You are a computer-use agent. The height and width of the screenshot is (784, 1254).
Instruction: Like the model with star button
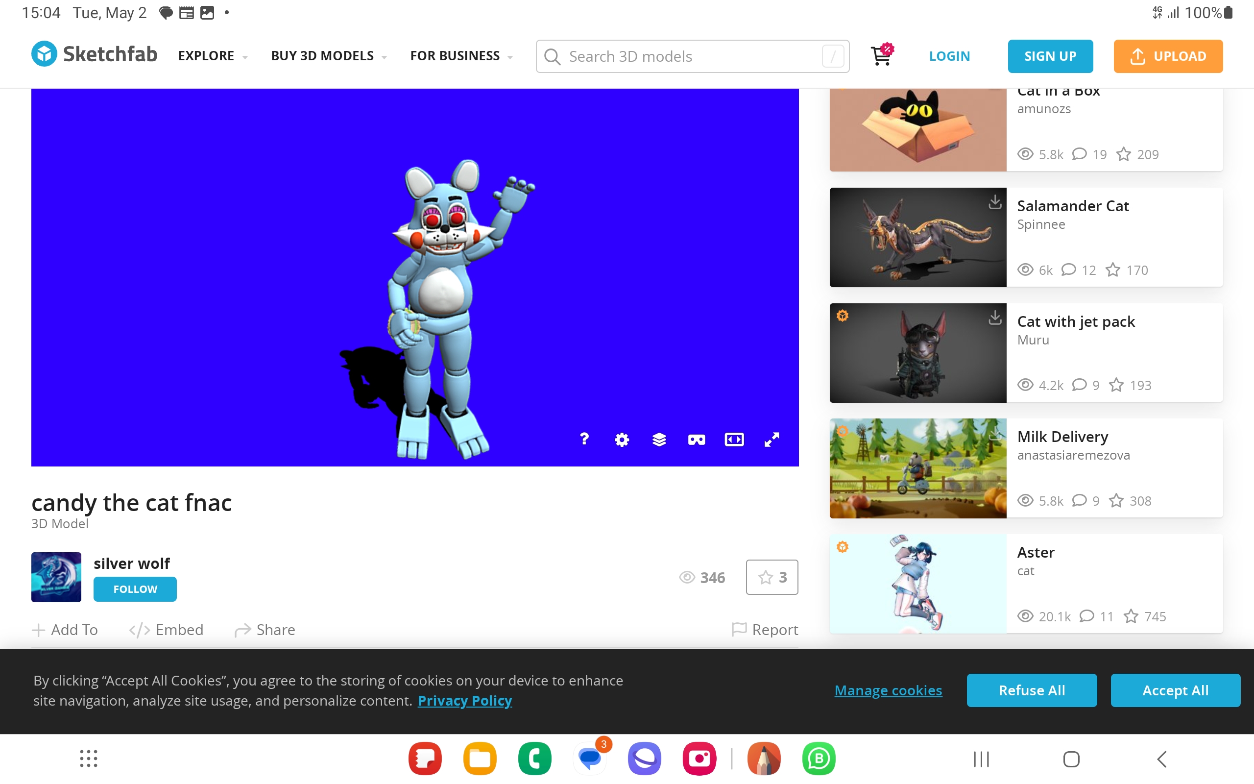772,577
